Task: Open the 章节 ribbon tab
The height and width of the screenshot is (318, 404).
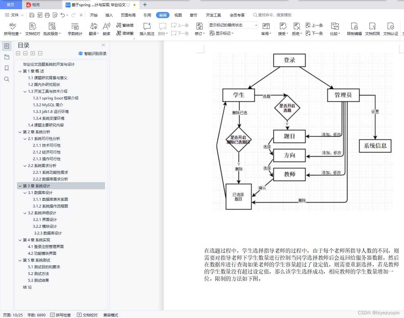Action: click(194, 15)
